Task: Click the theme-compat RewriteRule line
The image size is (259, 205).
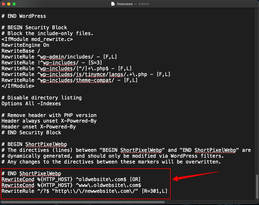Action: [70, 80]
